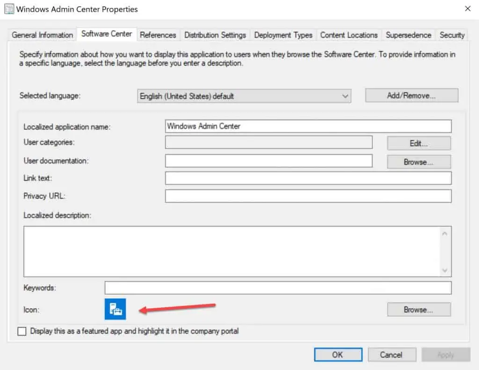The image size is (479, 370).
Task: Click the Cancel button
Action: 392,355
